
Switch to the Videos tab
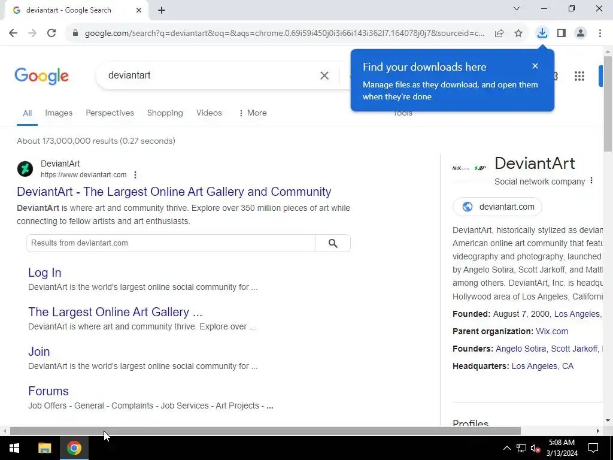tap(209, 113)
